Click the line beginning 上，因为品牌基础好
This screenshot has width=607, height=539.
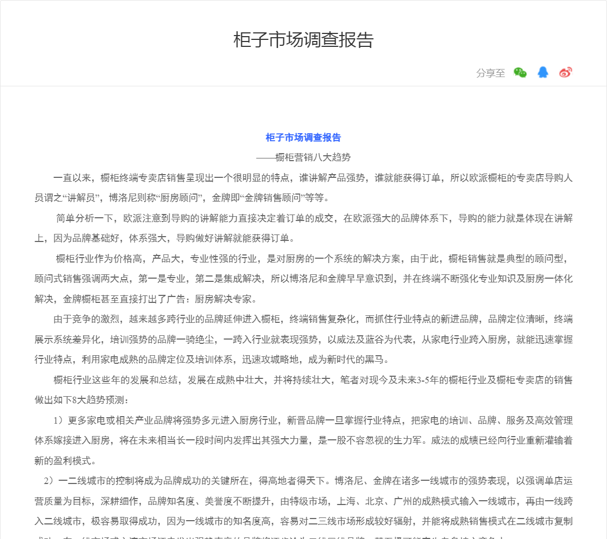165,238
